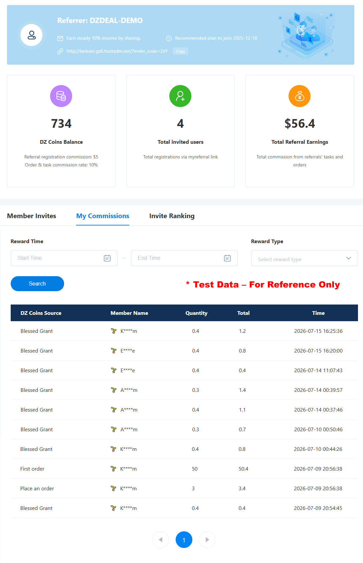Copy the invite link with Copy button
363x563 pixels.
tap(180, 51)
